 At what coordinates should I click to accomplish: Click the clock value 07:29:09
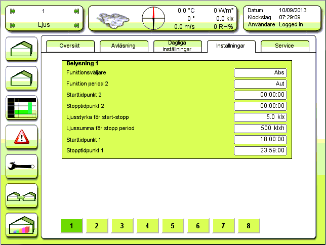[290, 17]
